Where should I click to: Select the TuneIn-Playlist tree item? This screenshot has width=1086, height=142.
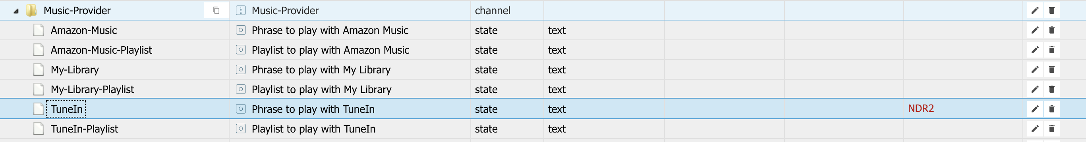(84, 129)
